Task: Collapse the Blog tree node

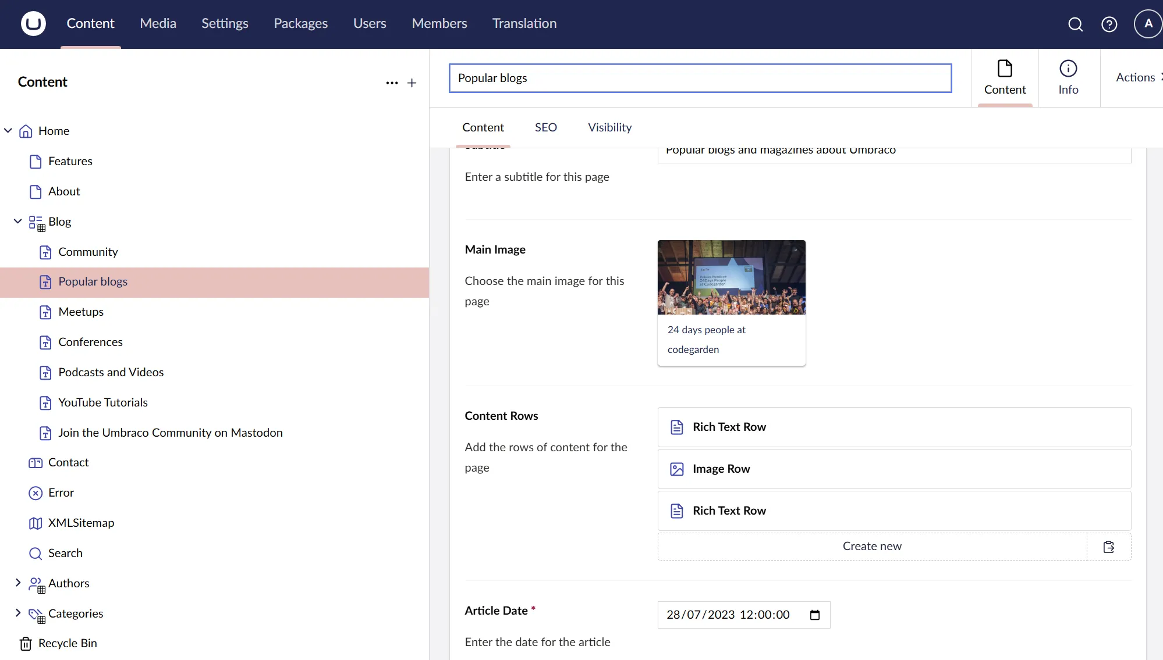Action: (x=18, y=222)
